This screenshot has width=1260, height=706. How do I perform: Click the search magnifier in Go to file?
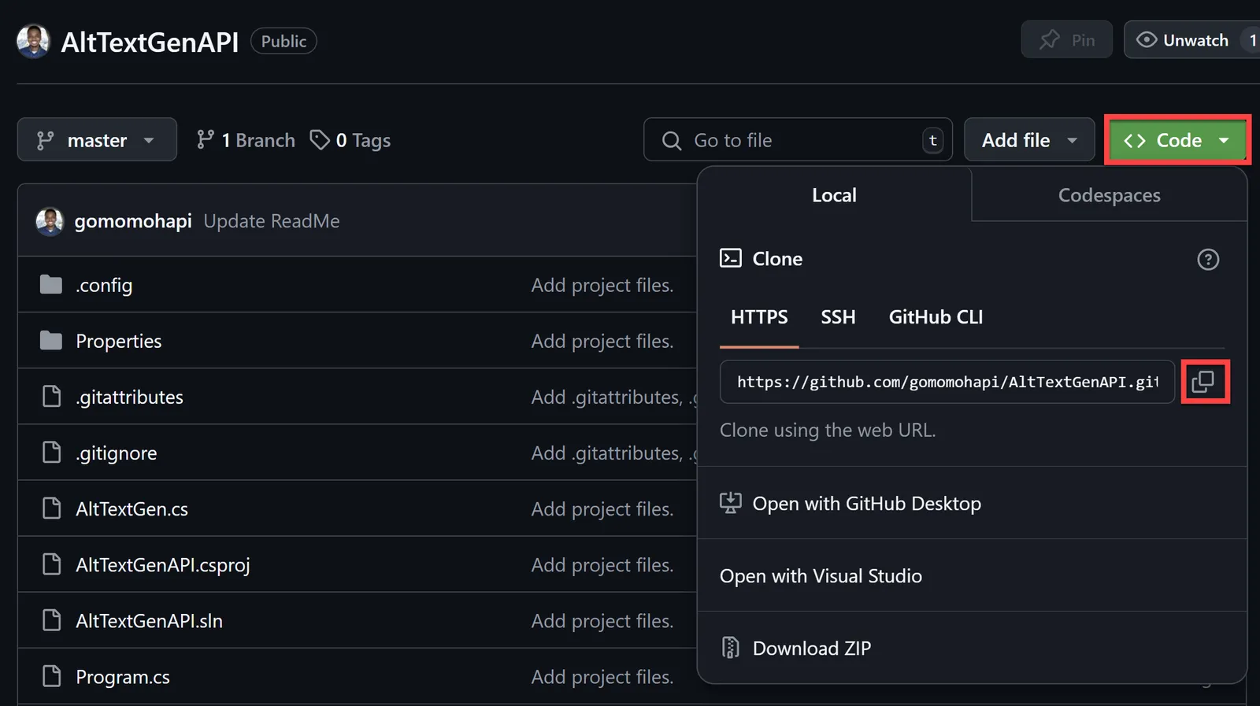click(x=672, y=140)
